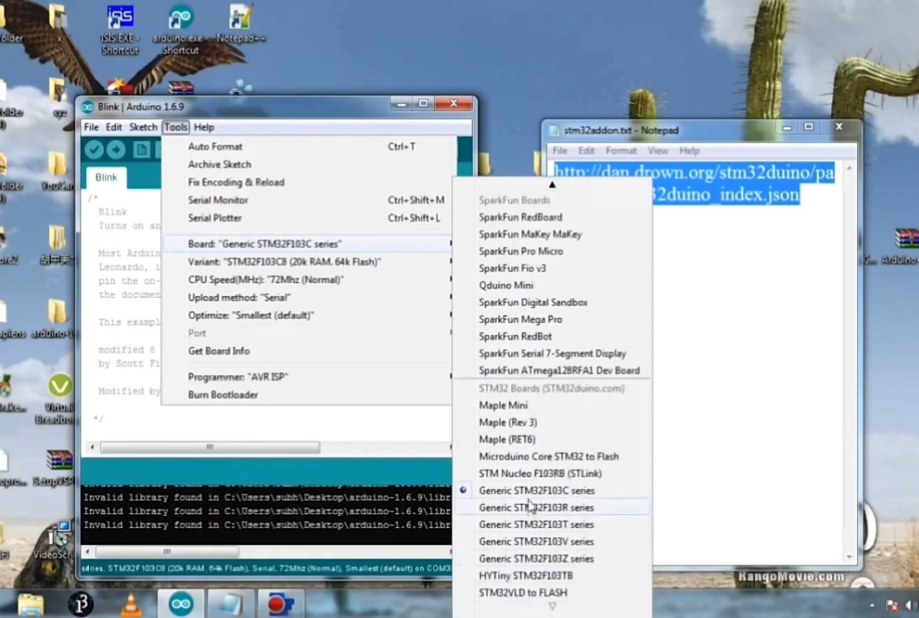919x618 pixels.
Task: Select the Maple Mini board
Action: point(503,405)
